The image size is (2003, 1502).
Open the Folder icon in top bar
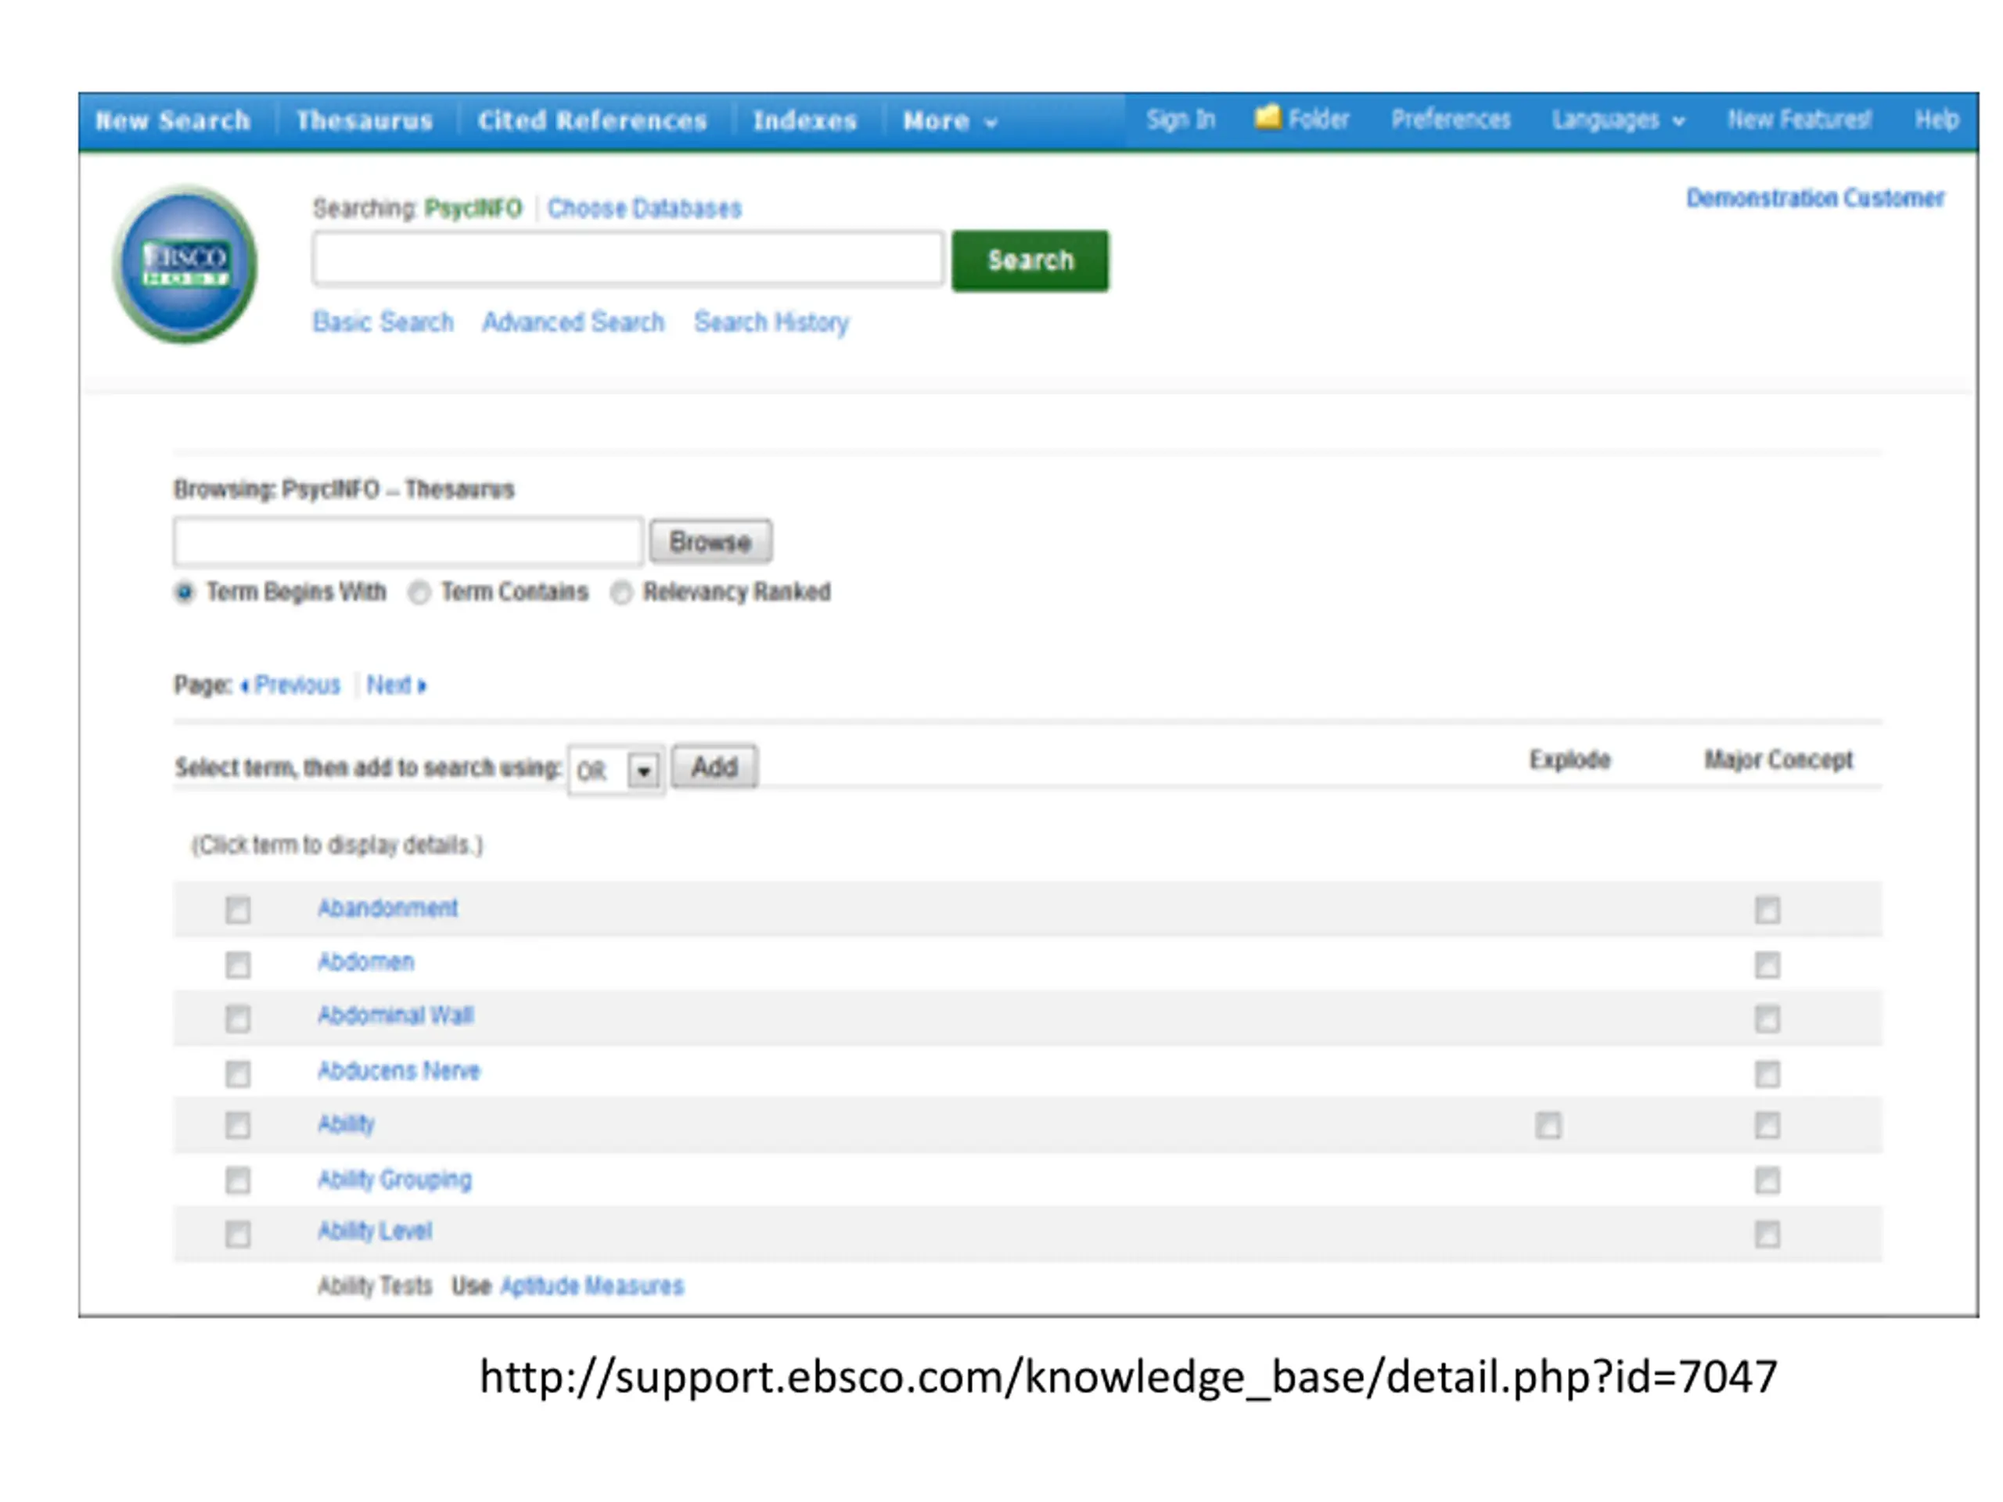[1268, 117]
